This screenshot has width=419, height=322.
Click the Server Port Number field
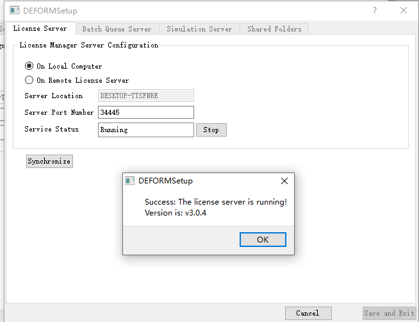click(145, 112)
